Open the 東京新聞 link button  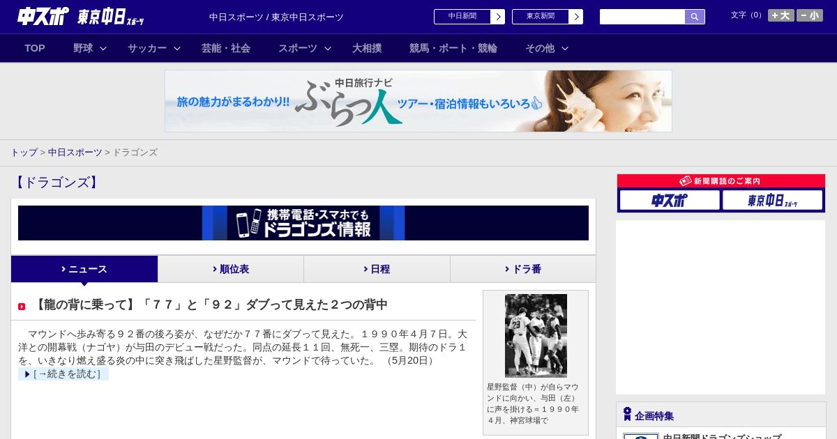541,17
